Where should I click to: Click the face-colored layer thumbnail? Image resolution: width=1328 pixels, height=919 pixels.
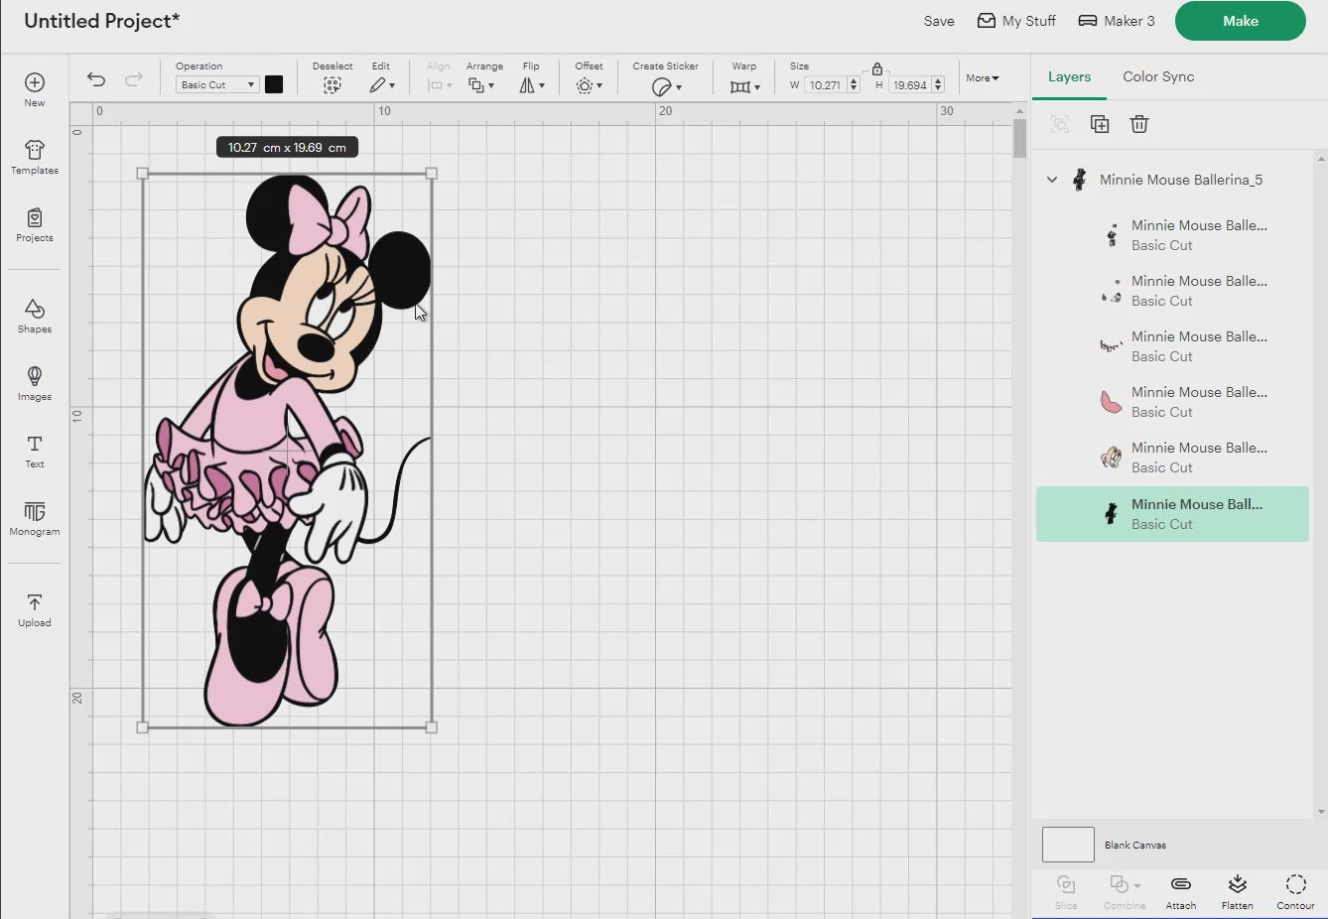click(1111, 458)
